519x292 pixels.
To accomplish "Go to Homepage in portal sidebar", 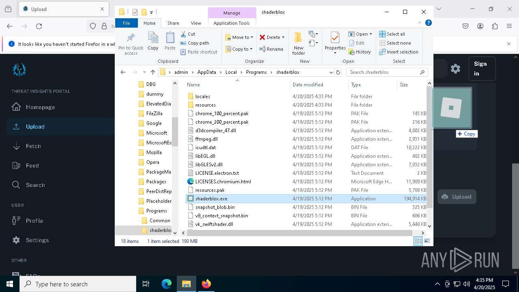I will [40, 107].
